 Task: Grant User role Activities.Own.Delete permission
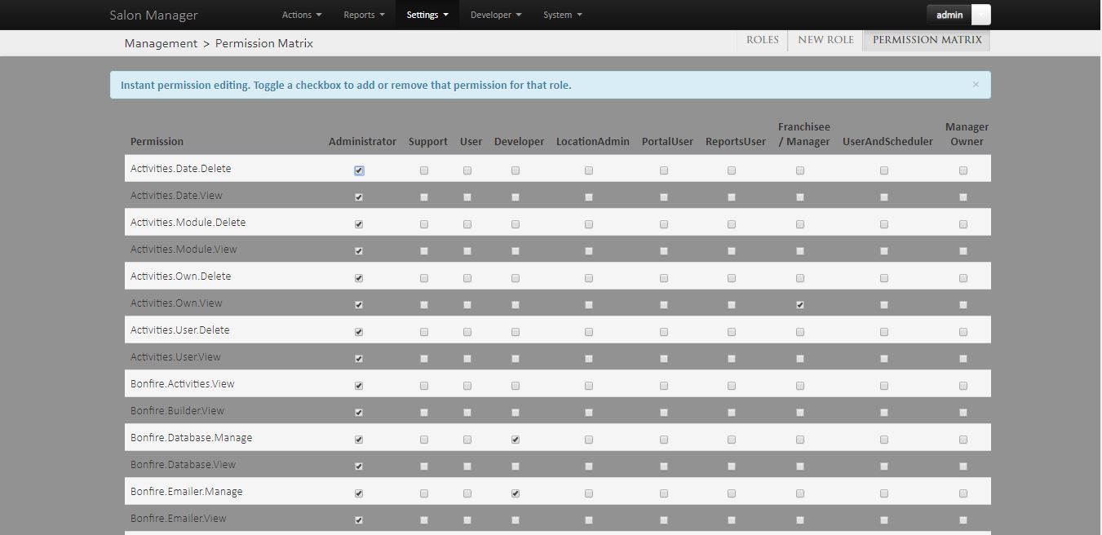click(467, 277)
